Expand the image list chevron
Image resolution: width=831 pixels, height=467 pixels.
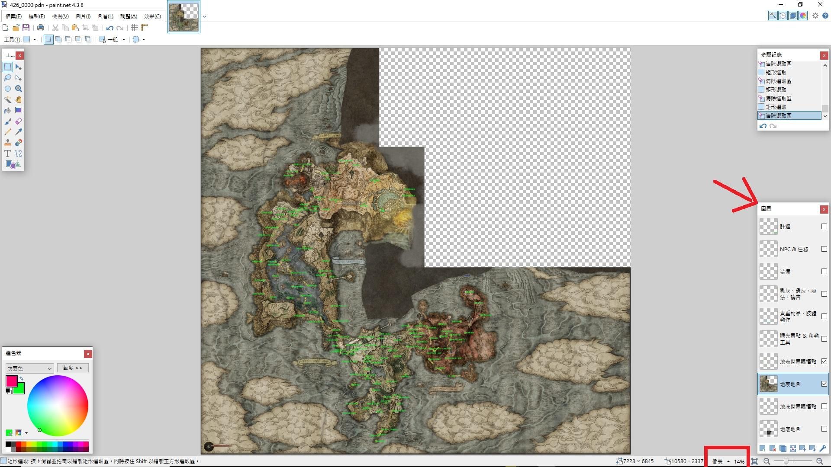(204, 16)
